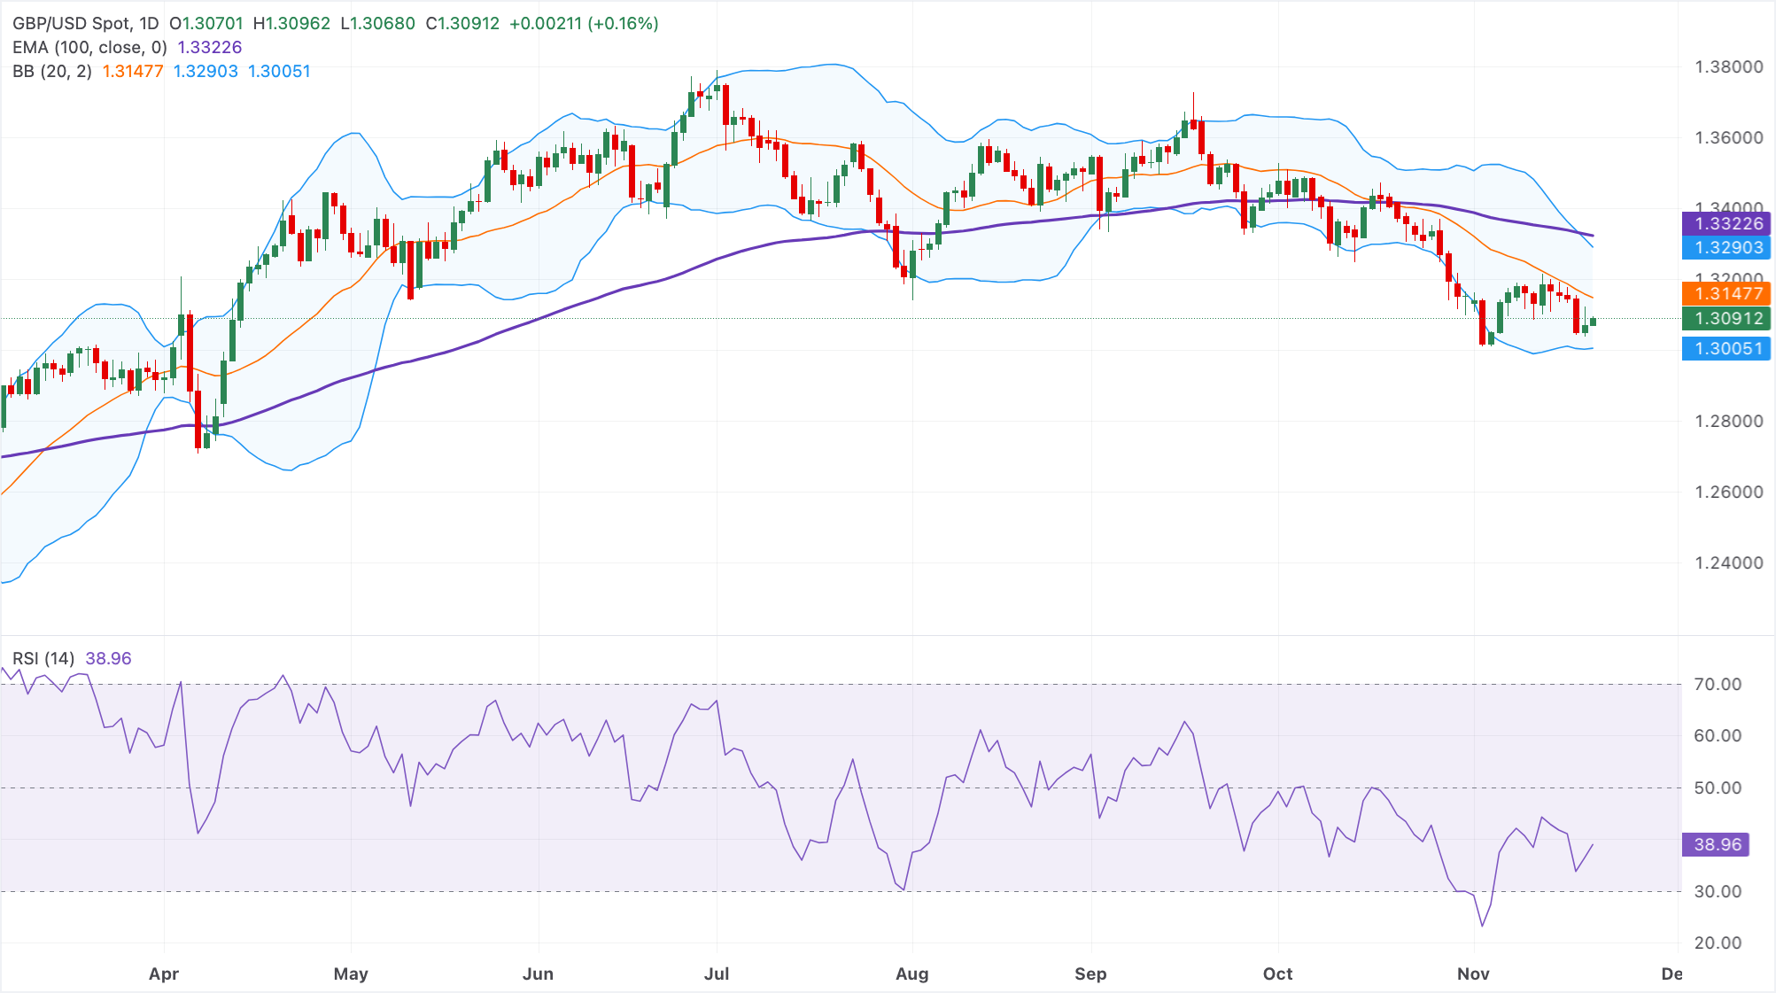Select the Jul label on the time axis
Image resolution: width=1776 pixels, height=993 pixels.
[x=717, y=974]
